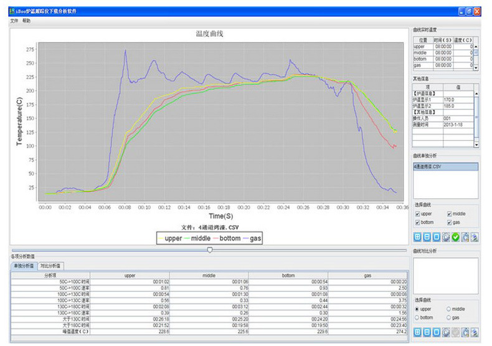
Task: Click the last icon in bottom comparison toolbar
Action: 475,333
